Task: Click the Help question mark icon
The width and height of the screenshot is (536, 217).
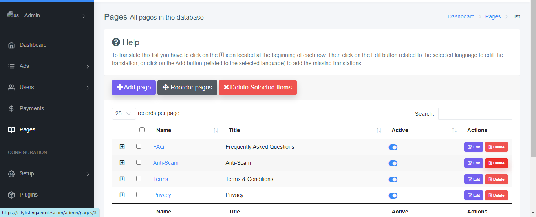Action: (x=116, y=42)
